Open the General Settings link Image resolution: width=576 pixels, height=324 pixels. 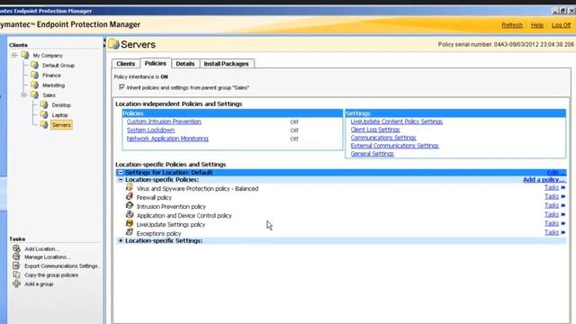(x=372, y=154)
